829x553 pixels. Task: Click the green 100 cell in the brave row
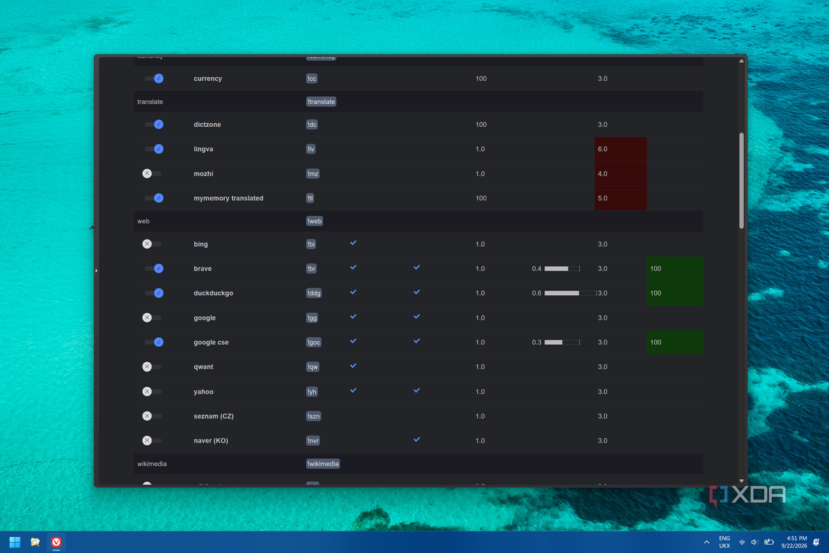pos(675,269)
